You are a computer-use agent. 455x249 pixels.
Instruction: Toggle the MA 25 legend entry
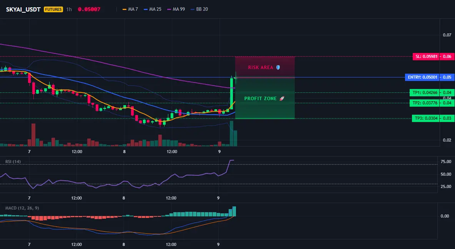point(152,9)
